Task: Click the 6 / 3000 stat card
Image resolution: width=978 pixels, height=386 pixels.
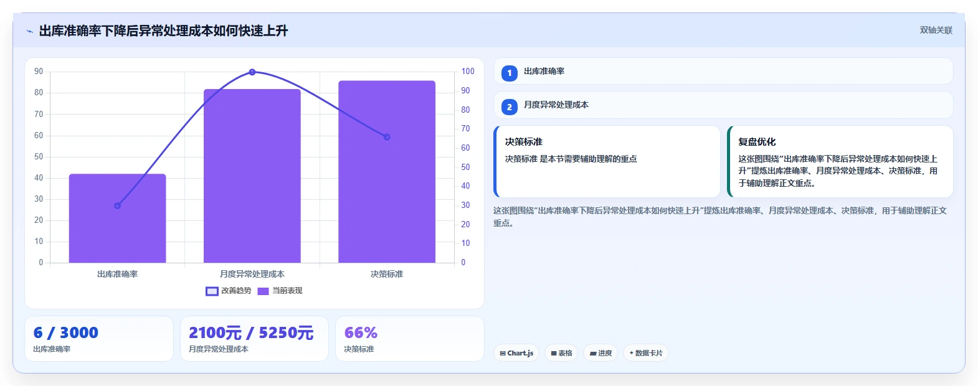Action: pos(98,339)
